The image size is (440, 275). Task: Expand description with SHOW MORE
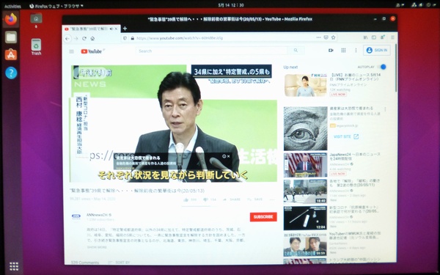[x=97, y=247]
